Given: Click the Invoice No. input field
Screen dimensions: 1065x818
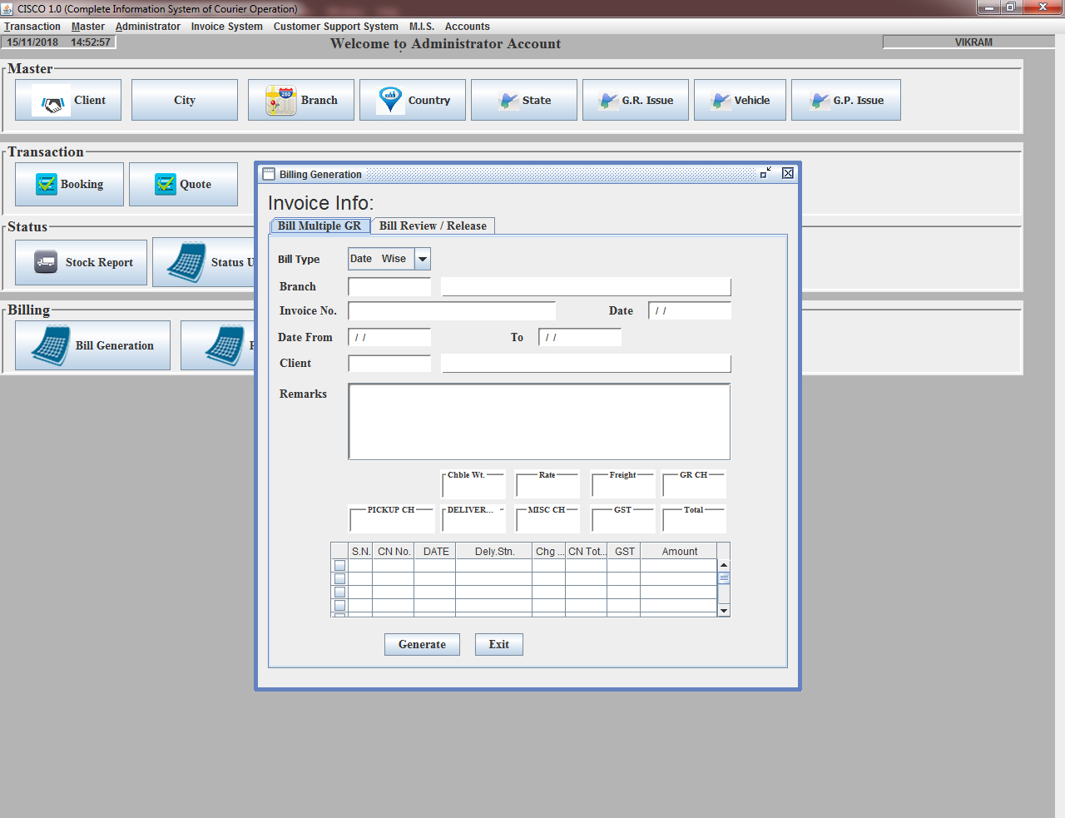Looking at the screenshot, I should pos(452,310).
